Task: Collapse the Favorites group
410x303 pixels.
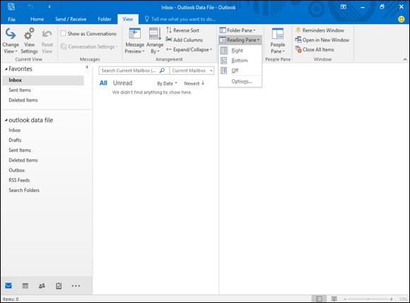Action: pyautogui.click(x=6, y=69)
